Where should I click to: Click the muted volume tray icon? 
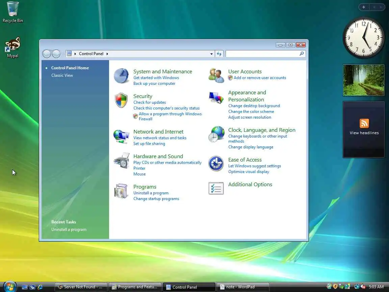(363, 287)
